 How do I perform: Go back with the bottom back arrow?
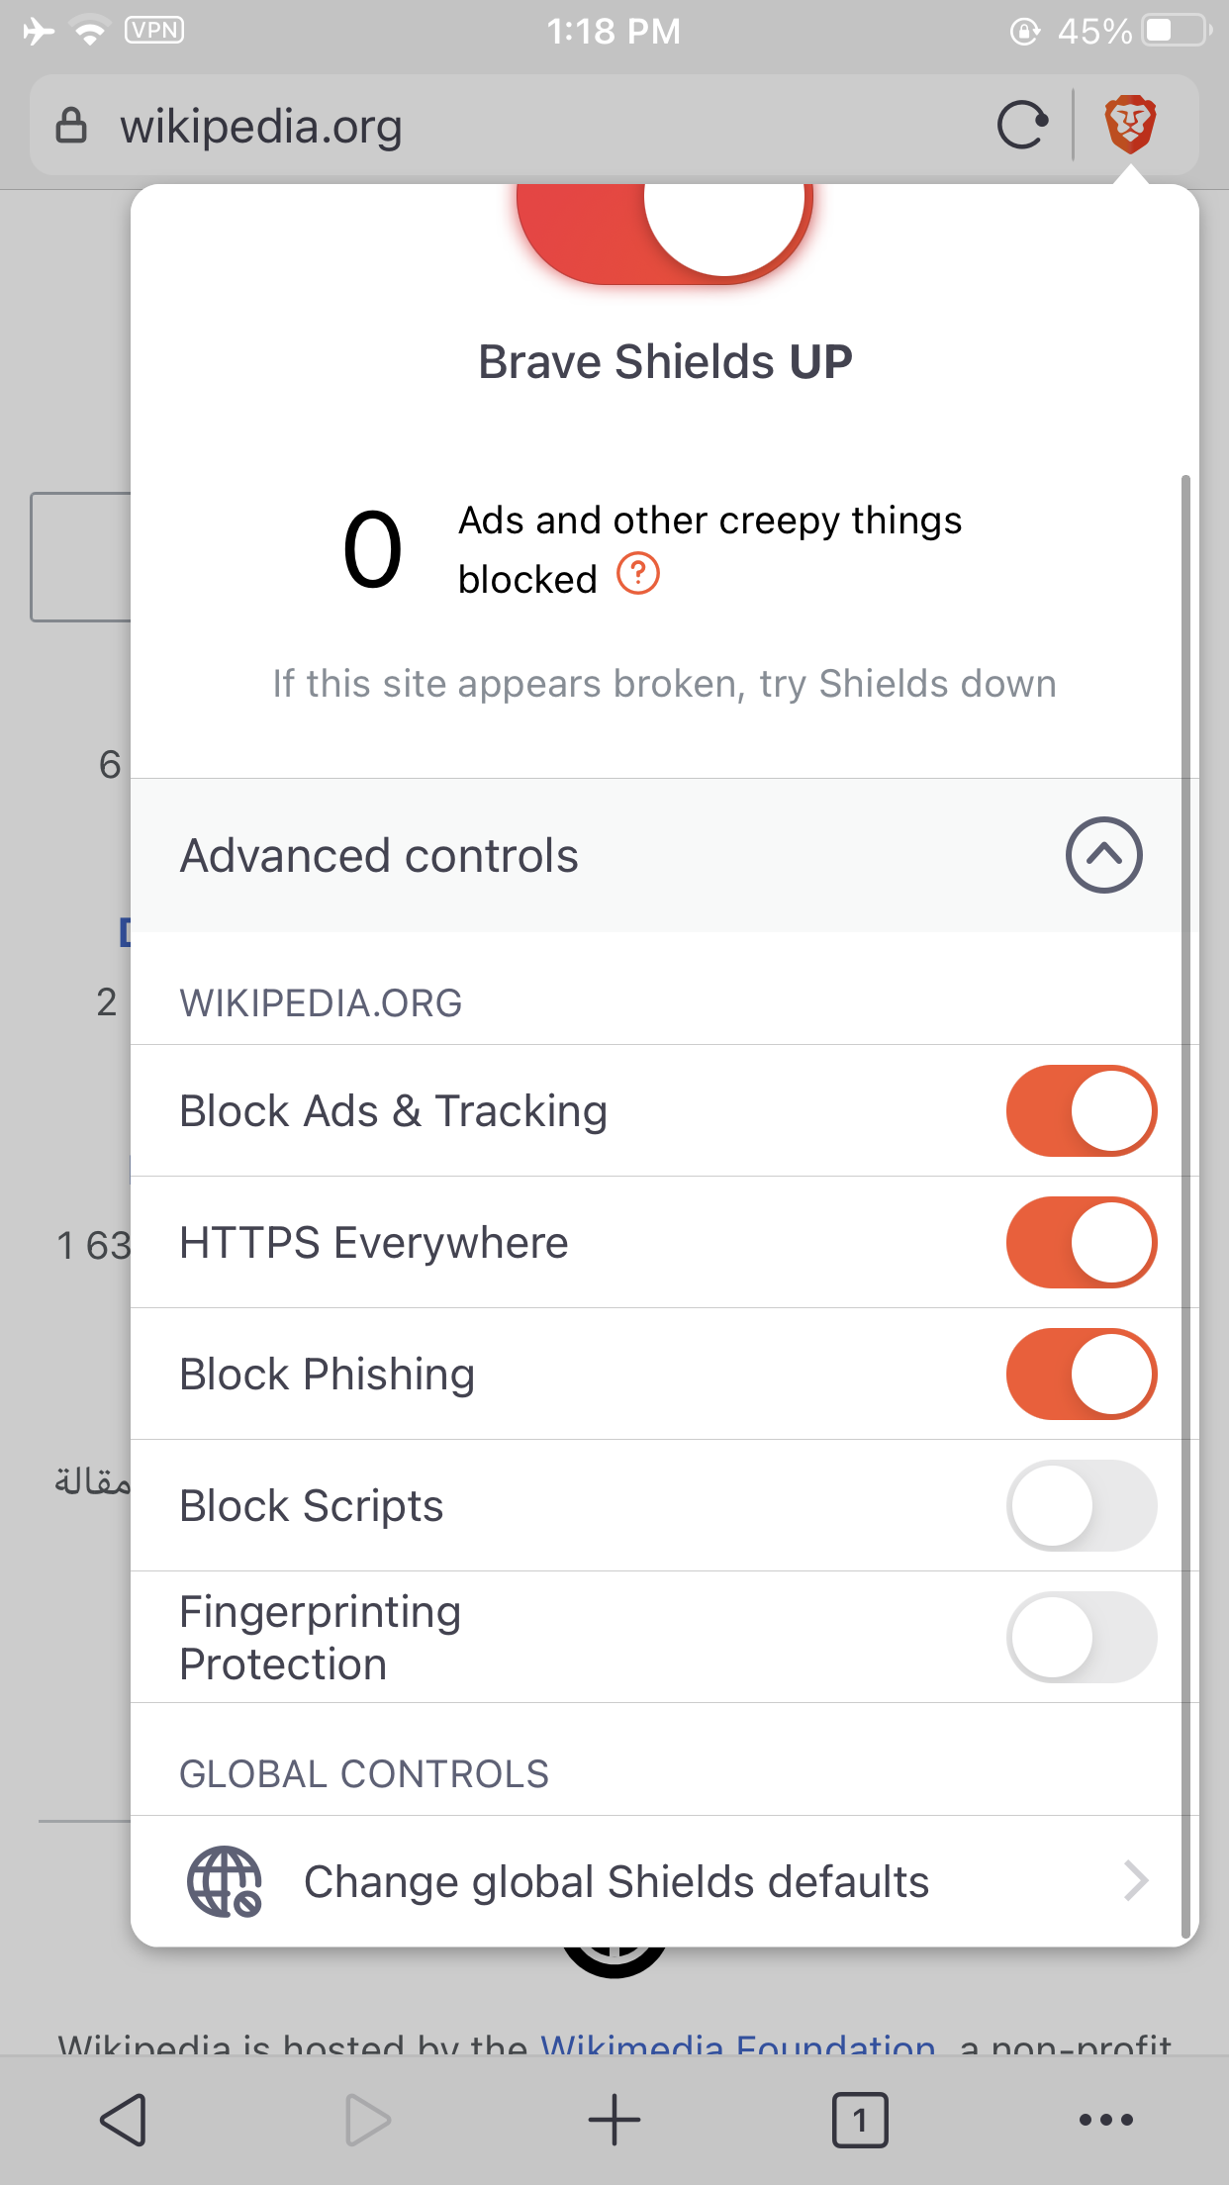point(124,2120)
